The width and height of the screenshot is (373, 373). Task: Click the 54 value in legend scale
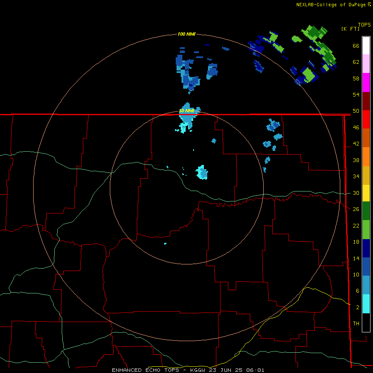(356, 94)
